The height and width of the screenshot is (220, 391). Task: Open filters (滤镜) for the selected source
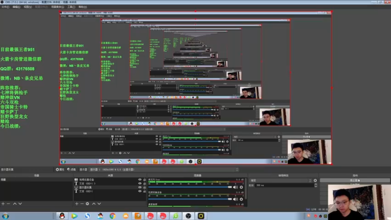click(x=71, y=169)
